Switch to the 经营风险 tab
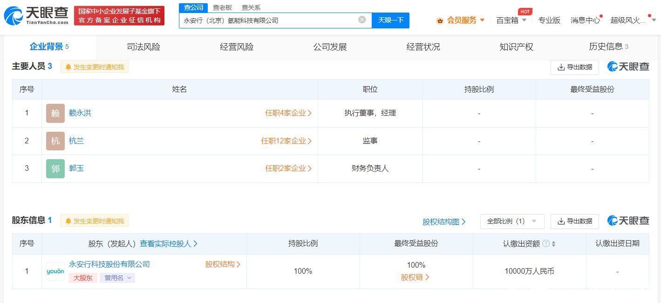661x303 pixels. point(237,47)
